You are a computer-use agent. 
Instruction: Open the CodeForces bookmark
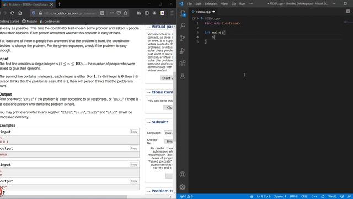pyautogui.click(x=50, y=22)
